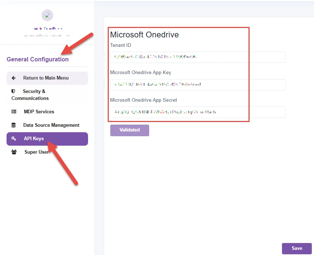Screen dimensions: 314x255
Task: Save the API key configuration
Action: [x=297, y=248]
